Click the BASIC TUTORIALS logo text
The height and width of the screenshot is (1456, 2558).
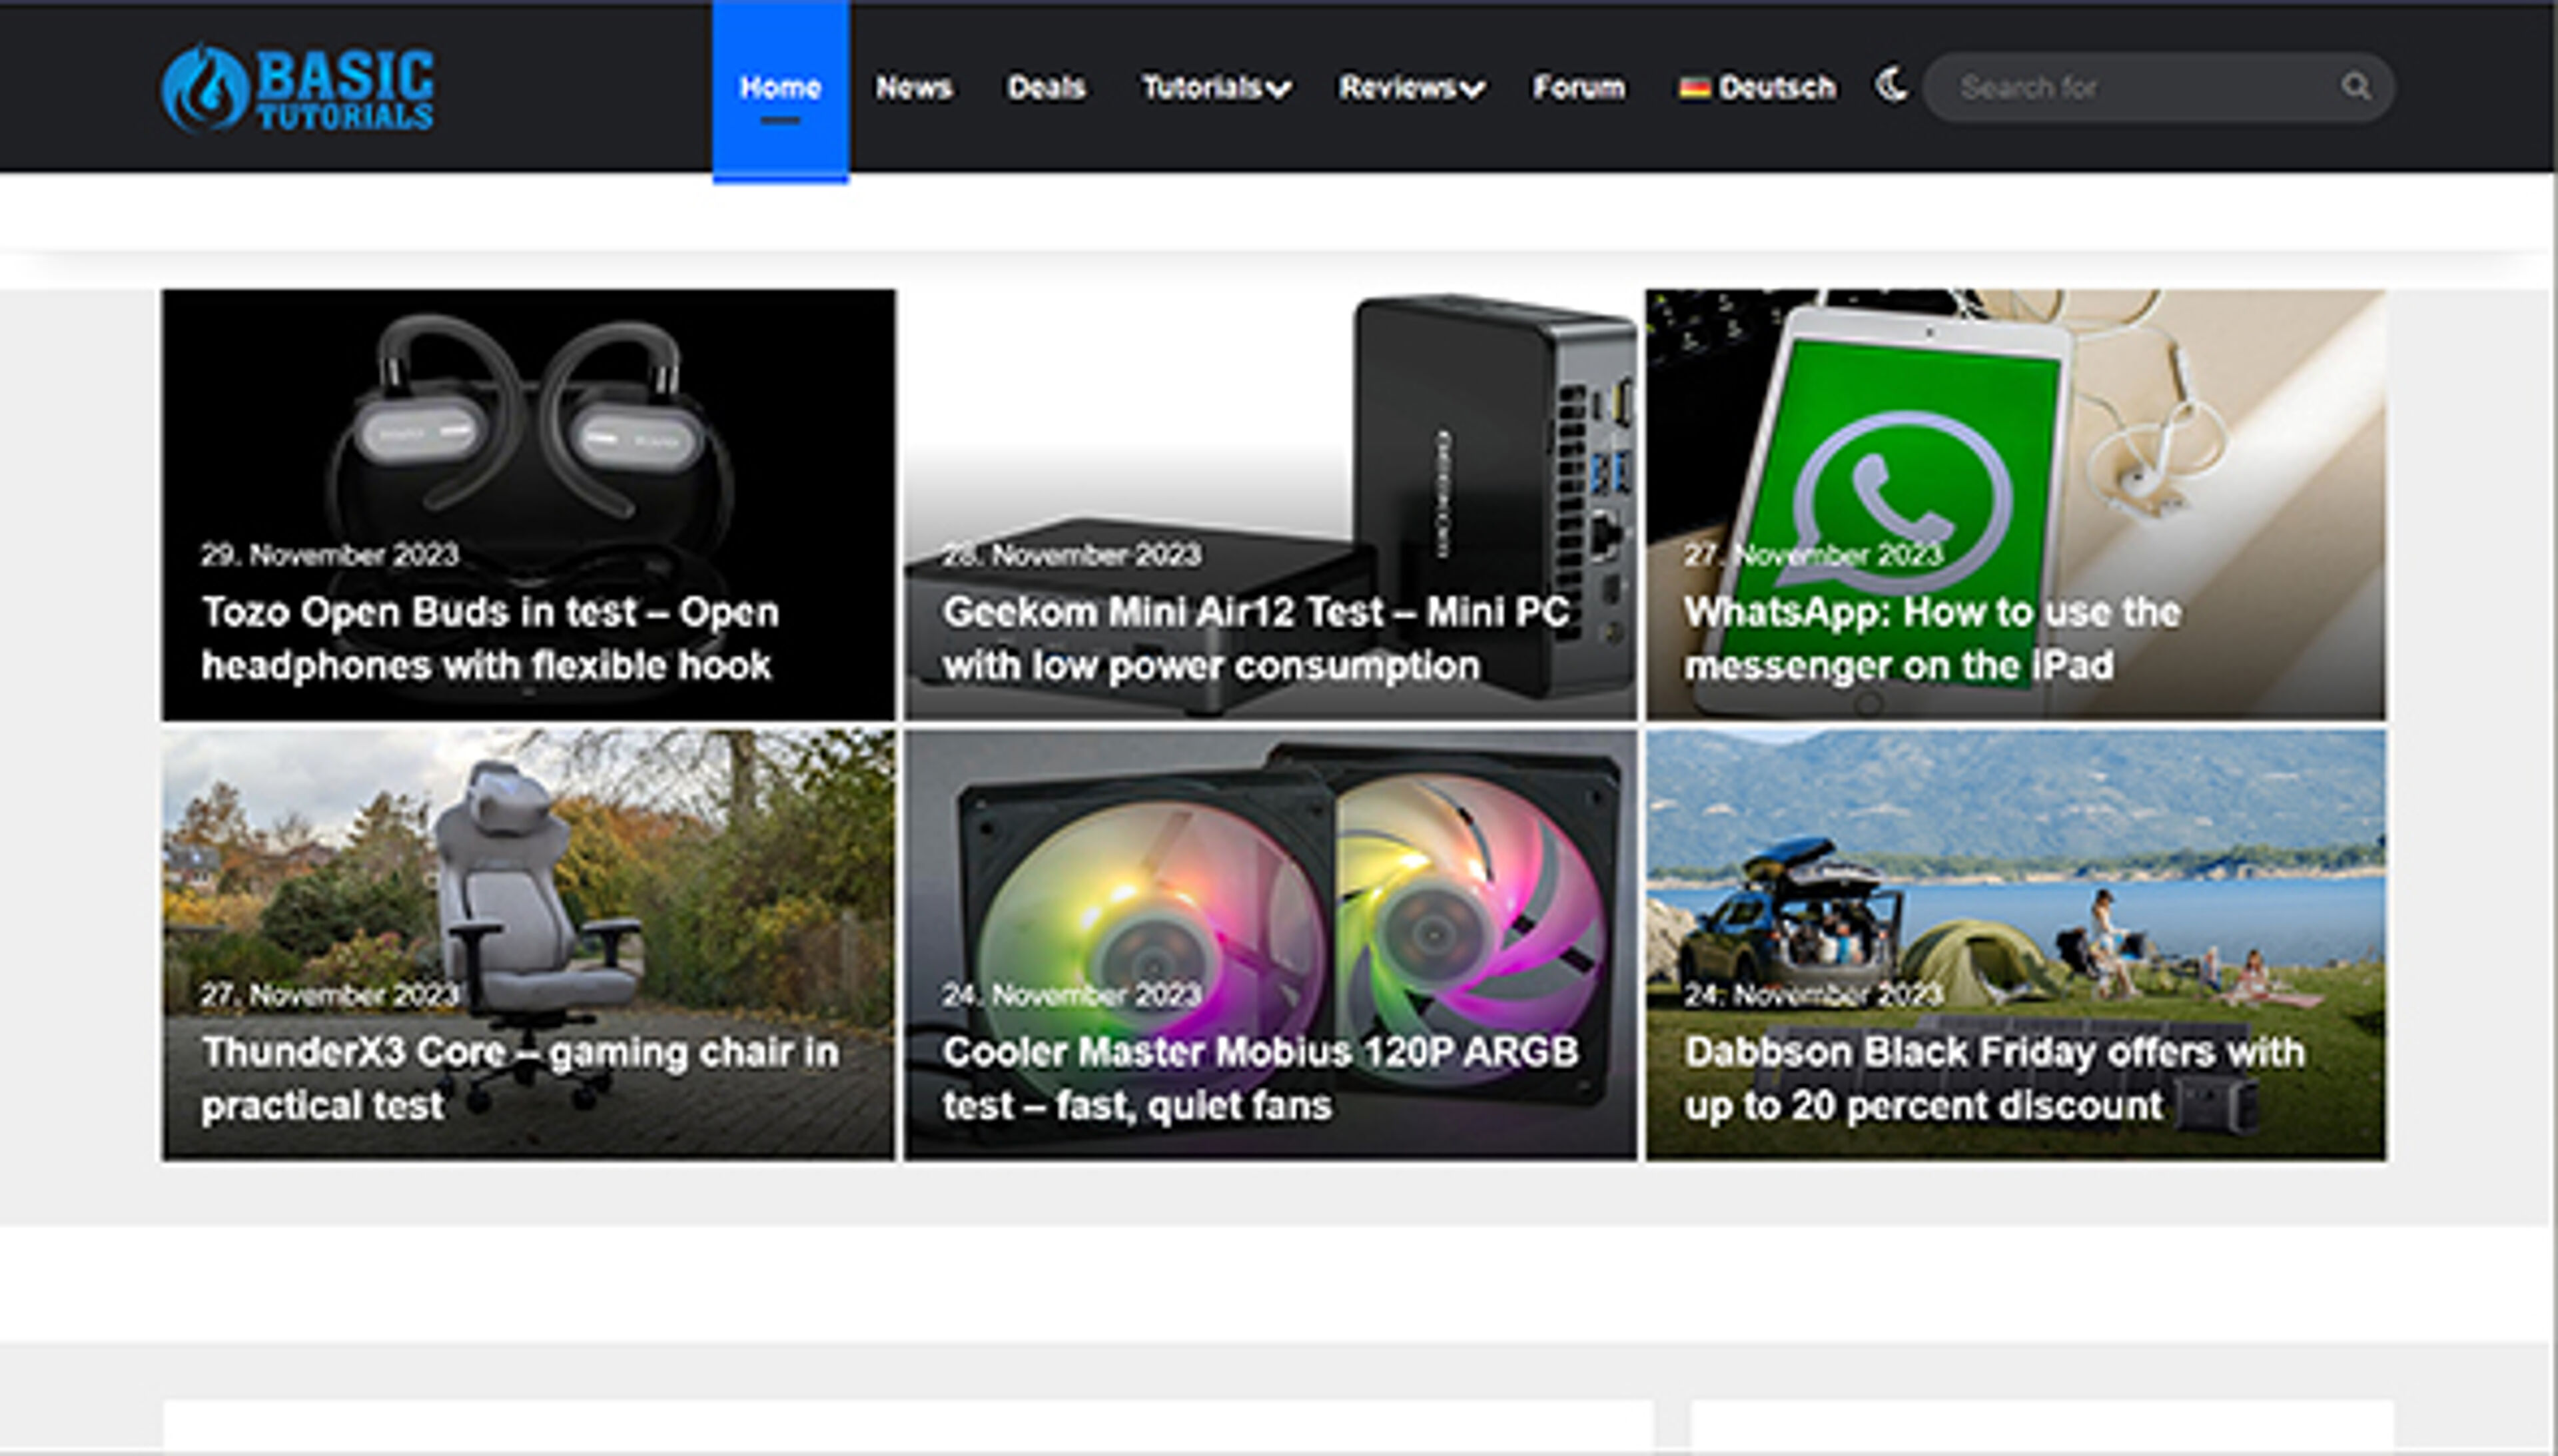tap(345, 90)
